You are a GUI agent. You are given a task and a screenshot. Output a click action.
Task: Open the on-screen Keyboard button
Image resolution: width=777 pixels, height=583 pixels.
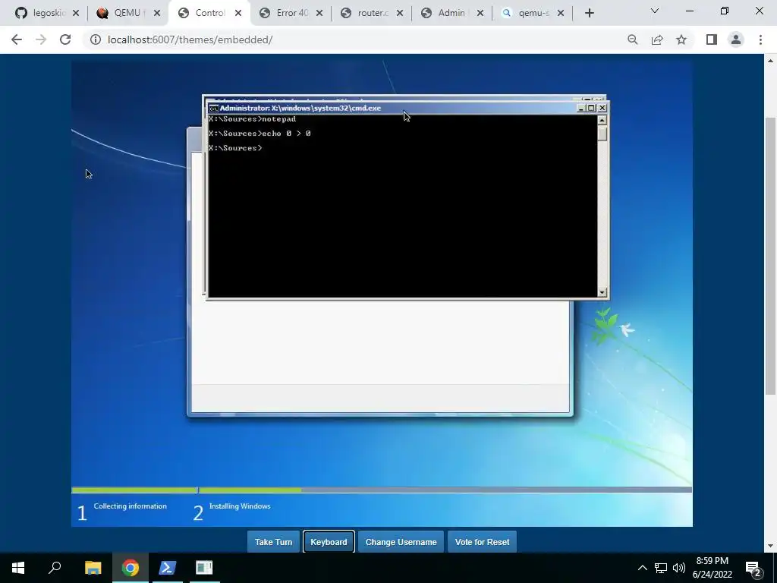[329, 542]
